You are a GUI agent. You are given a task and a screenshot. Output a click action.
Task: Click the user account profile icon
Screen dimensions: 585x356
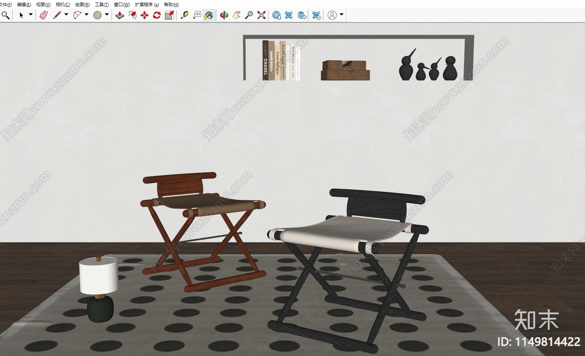(332, 15)
